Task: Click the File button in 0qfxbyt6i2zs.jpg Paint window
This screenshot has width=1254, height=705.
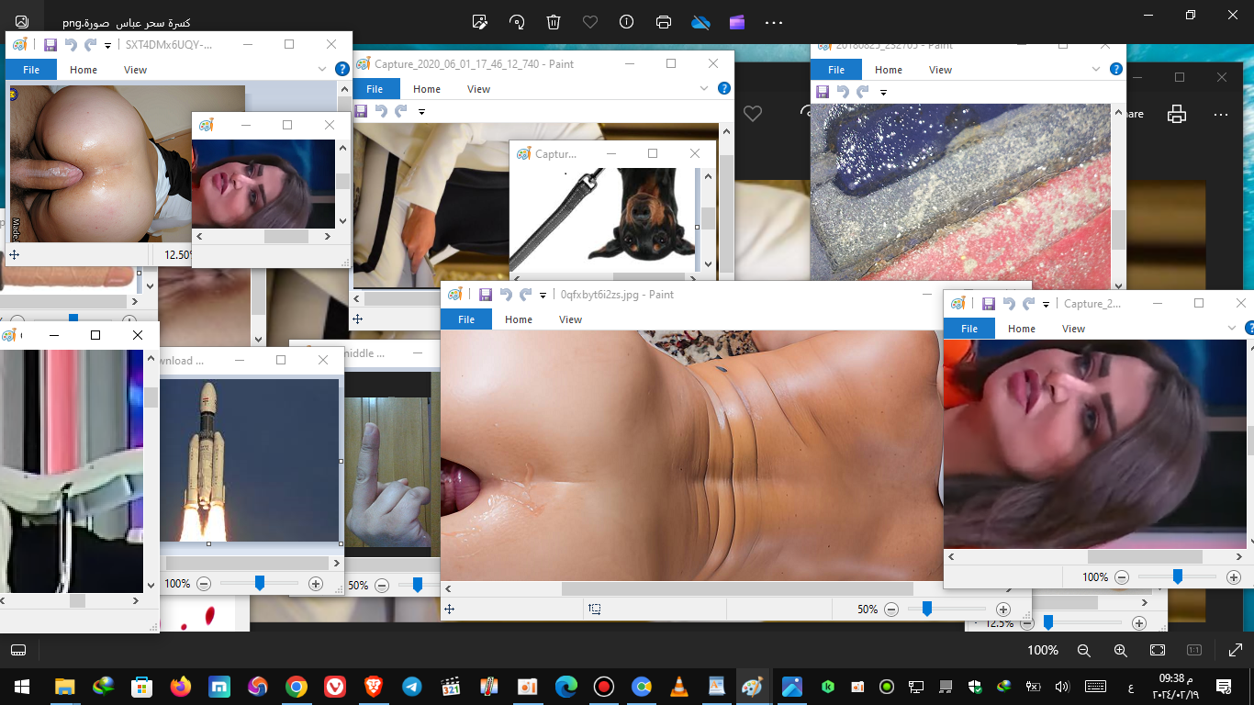Action: click(466, 319)
